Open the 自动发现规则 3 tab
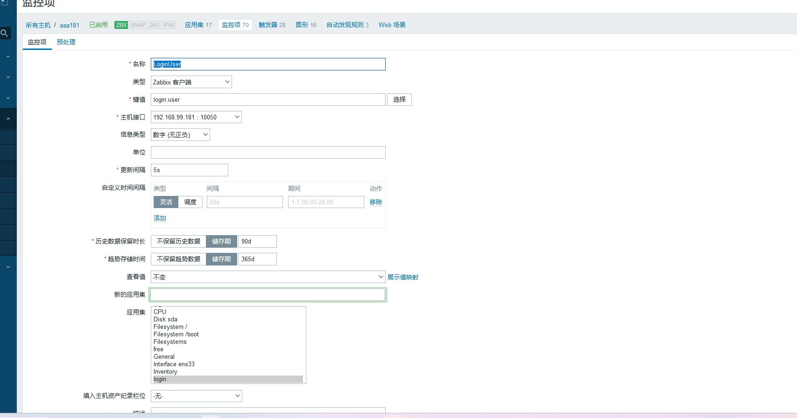797x418 pixels. click(347, 25)
